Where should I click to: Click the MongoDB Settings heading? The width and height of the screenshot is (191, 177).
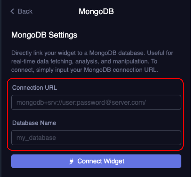tap(44, 35)
